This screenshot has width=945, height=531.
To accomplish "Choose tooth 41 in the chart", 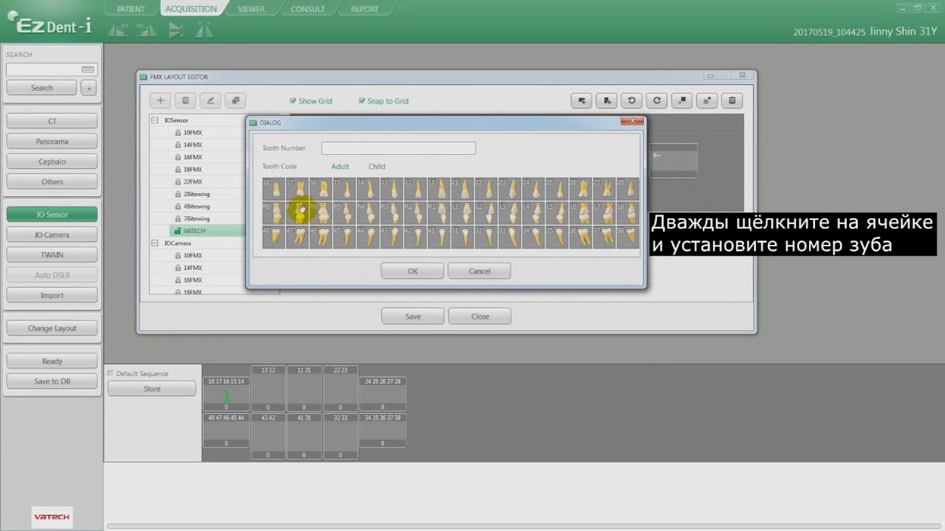I will tap(439, 237).
